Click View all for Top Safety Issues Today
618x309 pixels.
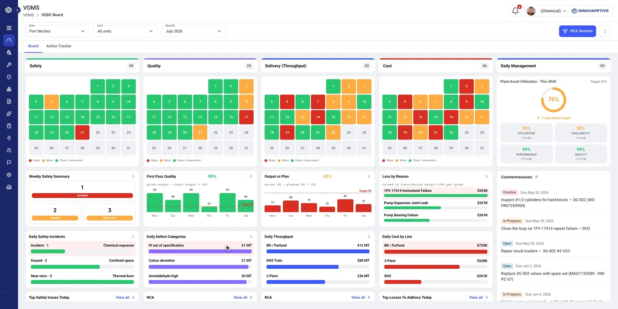[x=125, y=297]
